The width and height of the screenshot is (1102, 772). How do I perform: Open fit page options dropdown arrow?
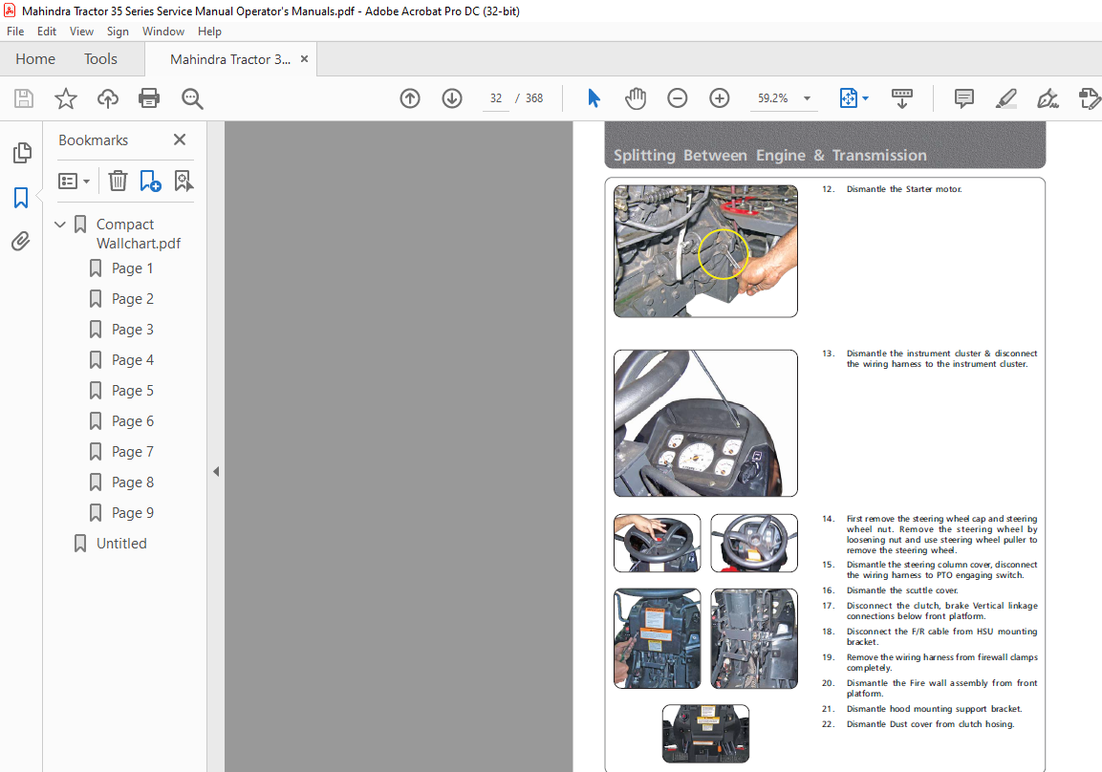[865, 98]
